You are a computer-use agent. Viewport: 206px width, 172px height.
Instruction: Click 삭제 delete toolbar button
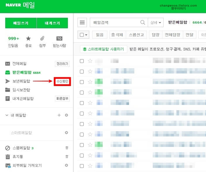(118, 35)
